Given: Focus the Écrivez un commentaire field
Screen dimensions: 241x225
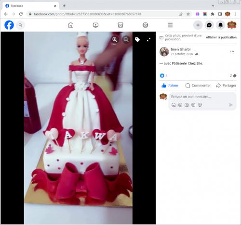Looking at the screenshot, I should [x=203, y=97].
